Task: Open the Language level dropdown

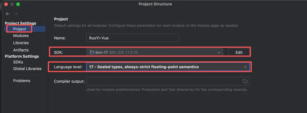Action: click(168, 67)
